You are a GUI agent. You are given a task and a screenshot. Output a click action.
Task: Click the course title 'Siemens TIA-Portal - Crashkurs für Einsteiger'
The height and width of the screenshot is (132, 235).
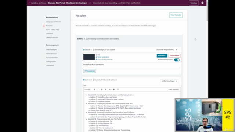(68, 3)
